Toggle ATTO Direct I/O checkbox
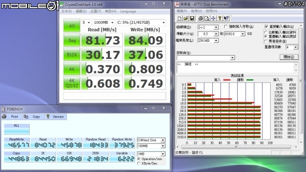 [266, 26]
